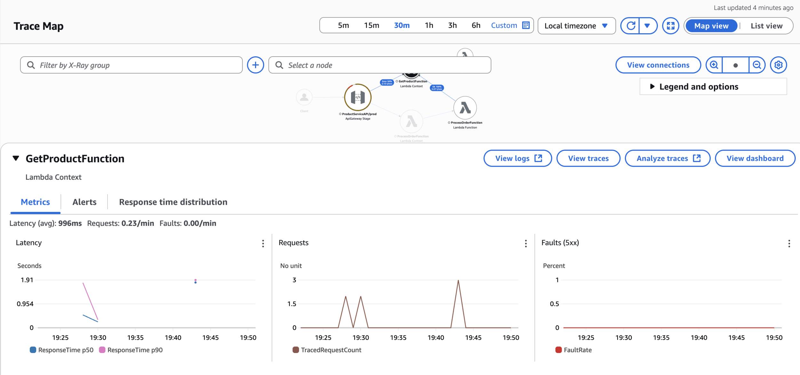Switch to List view
The width and height of the screenshot is (800, 375).
click(x=766, y=26)
